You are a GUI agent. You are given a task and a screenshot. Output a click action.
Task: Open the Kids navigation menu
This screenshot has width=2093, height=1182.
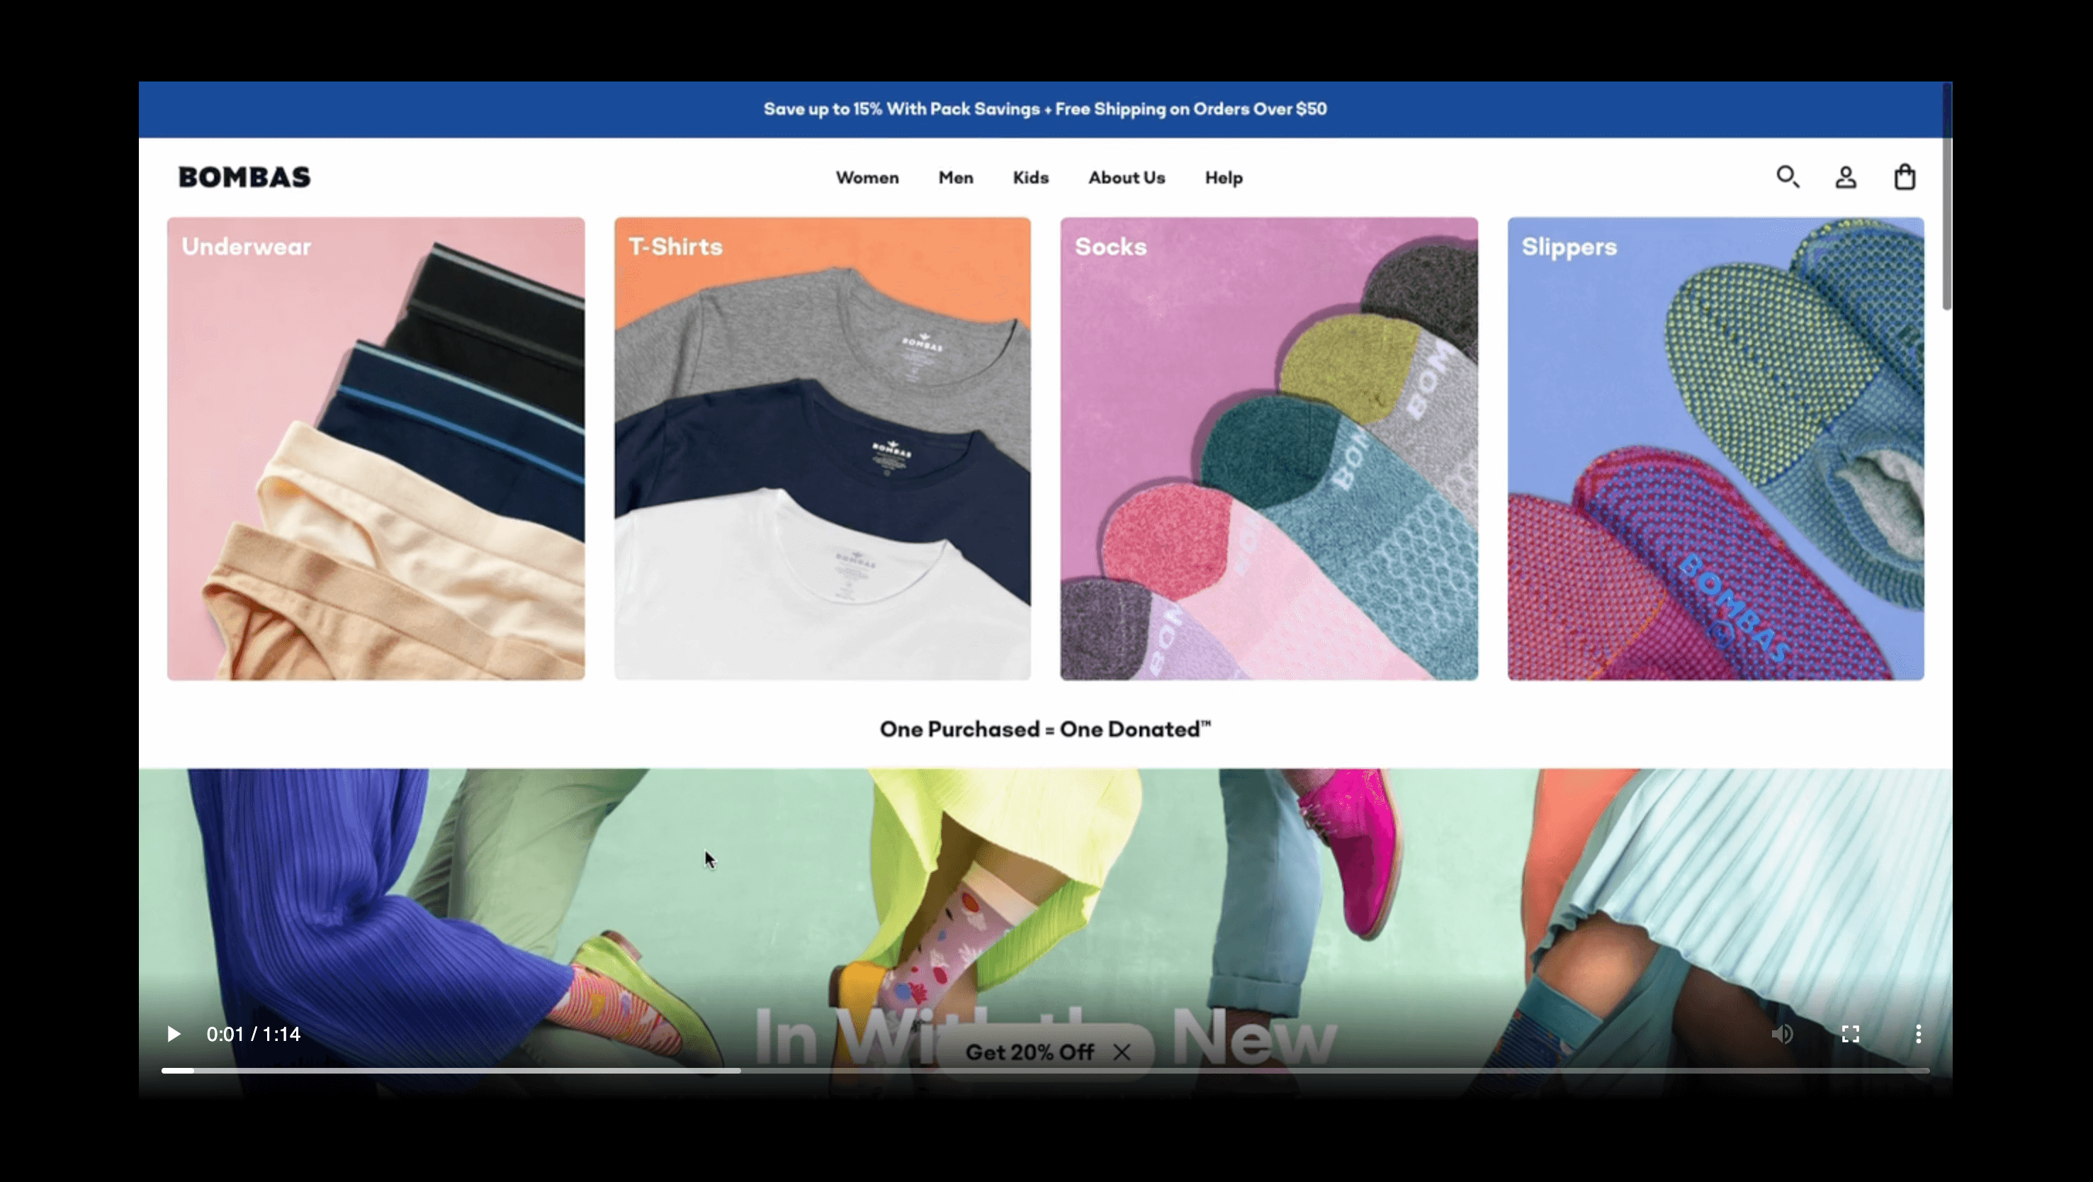point(1030,177)
